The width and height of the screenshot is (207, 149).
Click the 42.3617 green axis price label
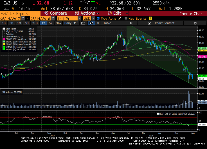pyautogui.click(x=202, y=48)
